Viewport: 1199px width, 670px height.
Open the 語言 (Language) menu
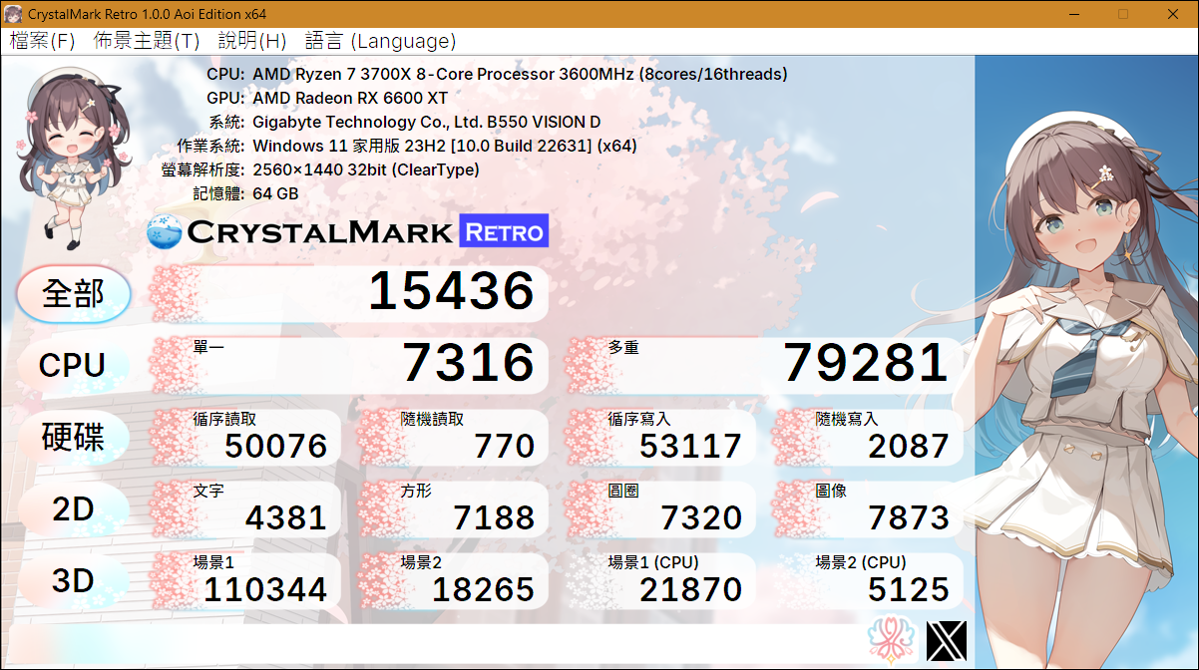(380, 41)
